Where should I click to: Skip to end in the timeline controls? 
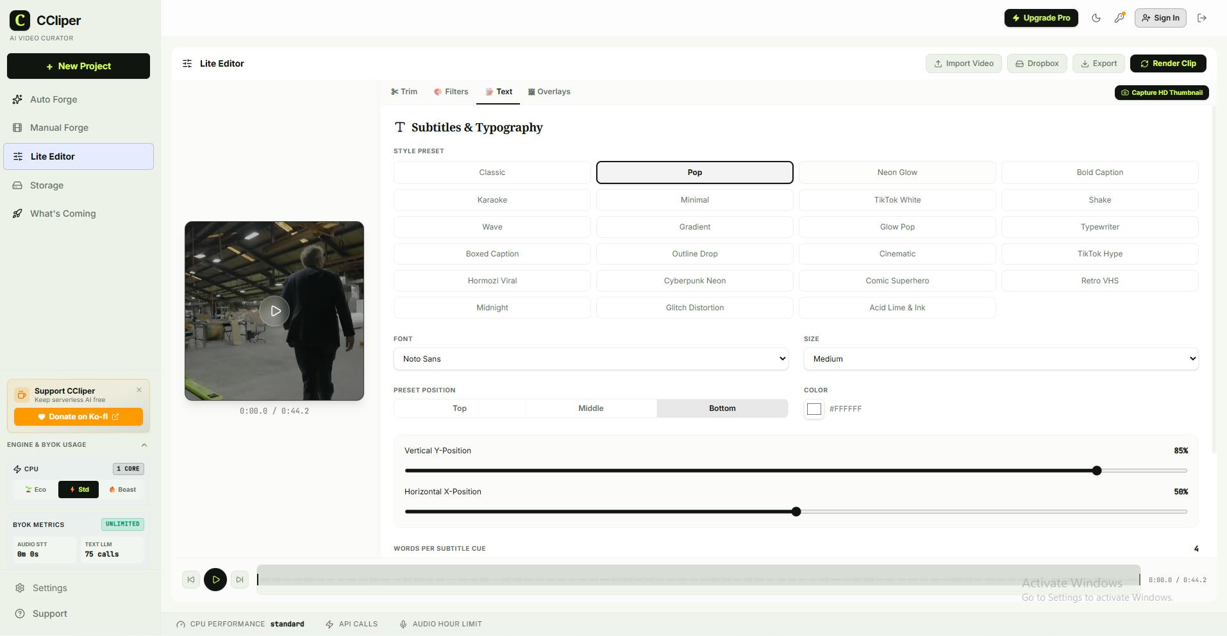pos(240,580)
